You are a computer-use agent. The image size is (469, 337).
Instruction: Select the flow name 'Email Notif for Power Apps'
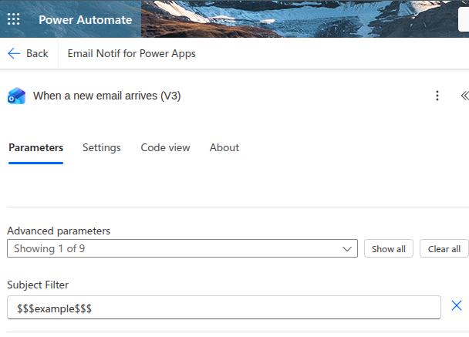point(131,53)
